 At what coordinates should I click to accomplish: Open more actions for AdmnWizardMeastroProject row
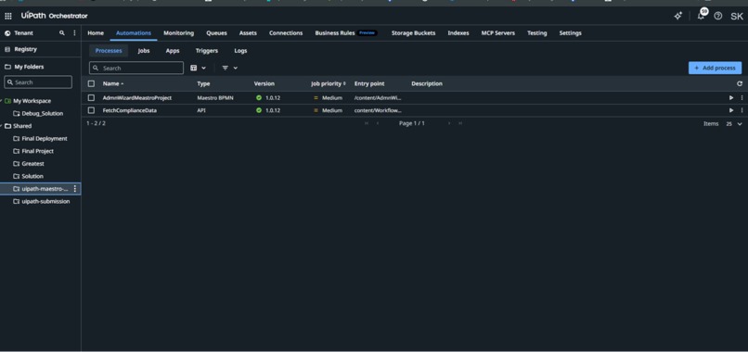click(742, 97)
